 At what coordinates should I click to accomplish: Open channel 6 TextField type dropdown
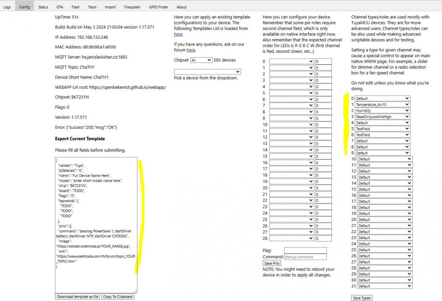click(382, 135)
